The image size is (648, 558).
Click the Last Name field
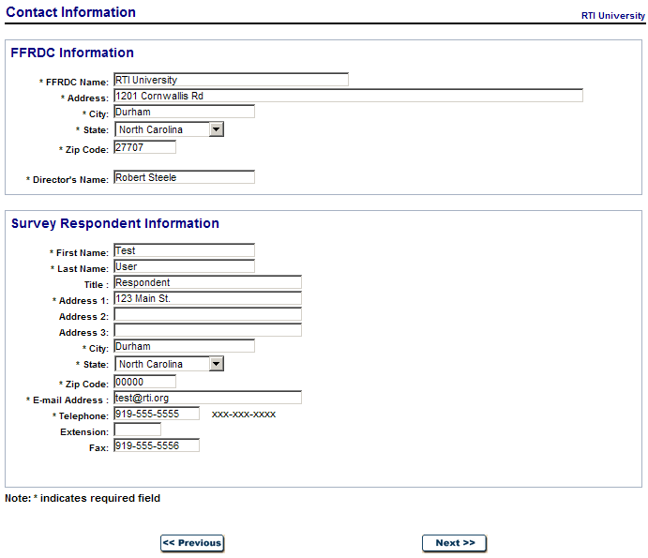184,266
